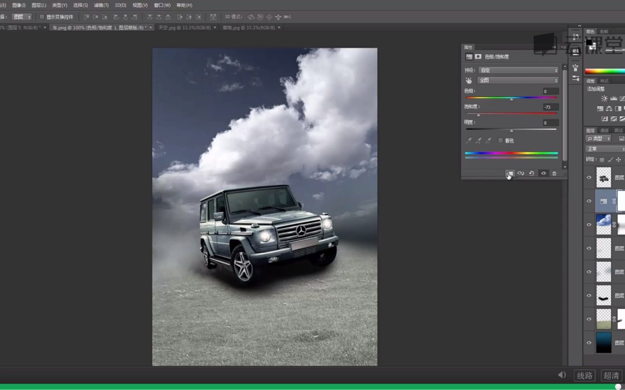Select the add-to-sample eyedropper
The width and height of the screenshot is (625, 390).
(x=478, y=140)
